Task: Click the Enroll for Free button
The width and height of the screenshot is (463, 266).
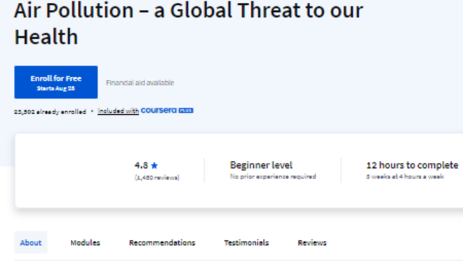Action: 56,82
